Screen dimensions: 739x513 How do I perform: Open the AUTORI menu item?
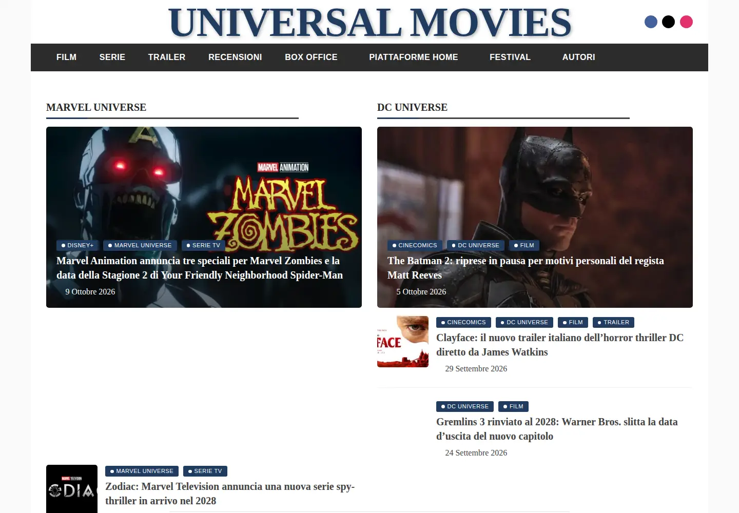[x=578, y=57]
